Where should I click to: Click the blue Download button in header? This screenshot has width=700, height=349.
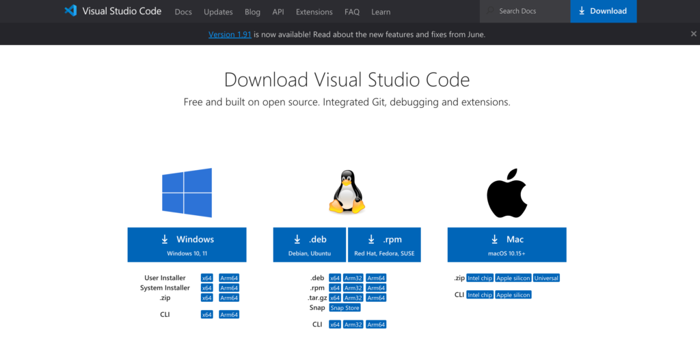[604, 11]
